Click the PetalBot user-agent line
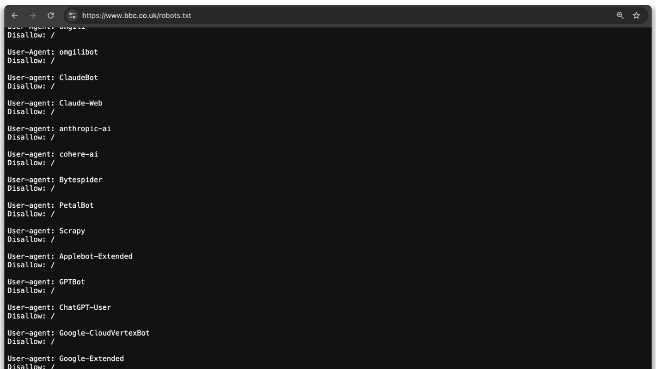This screenshot has width=656, height=369. 50,206
